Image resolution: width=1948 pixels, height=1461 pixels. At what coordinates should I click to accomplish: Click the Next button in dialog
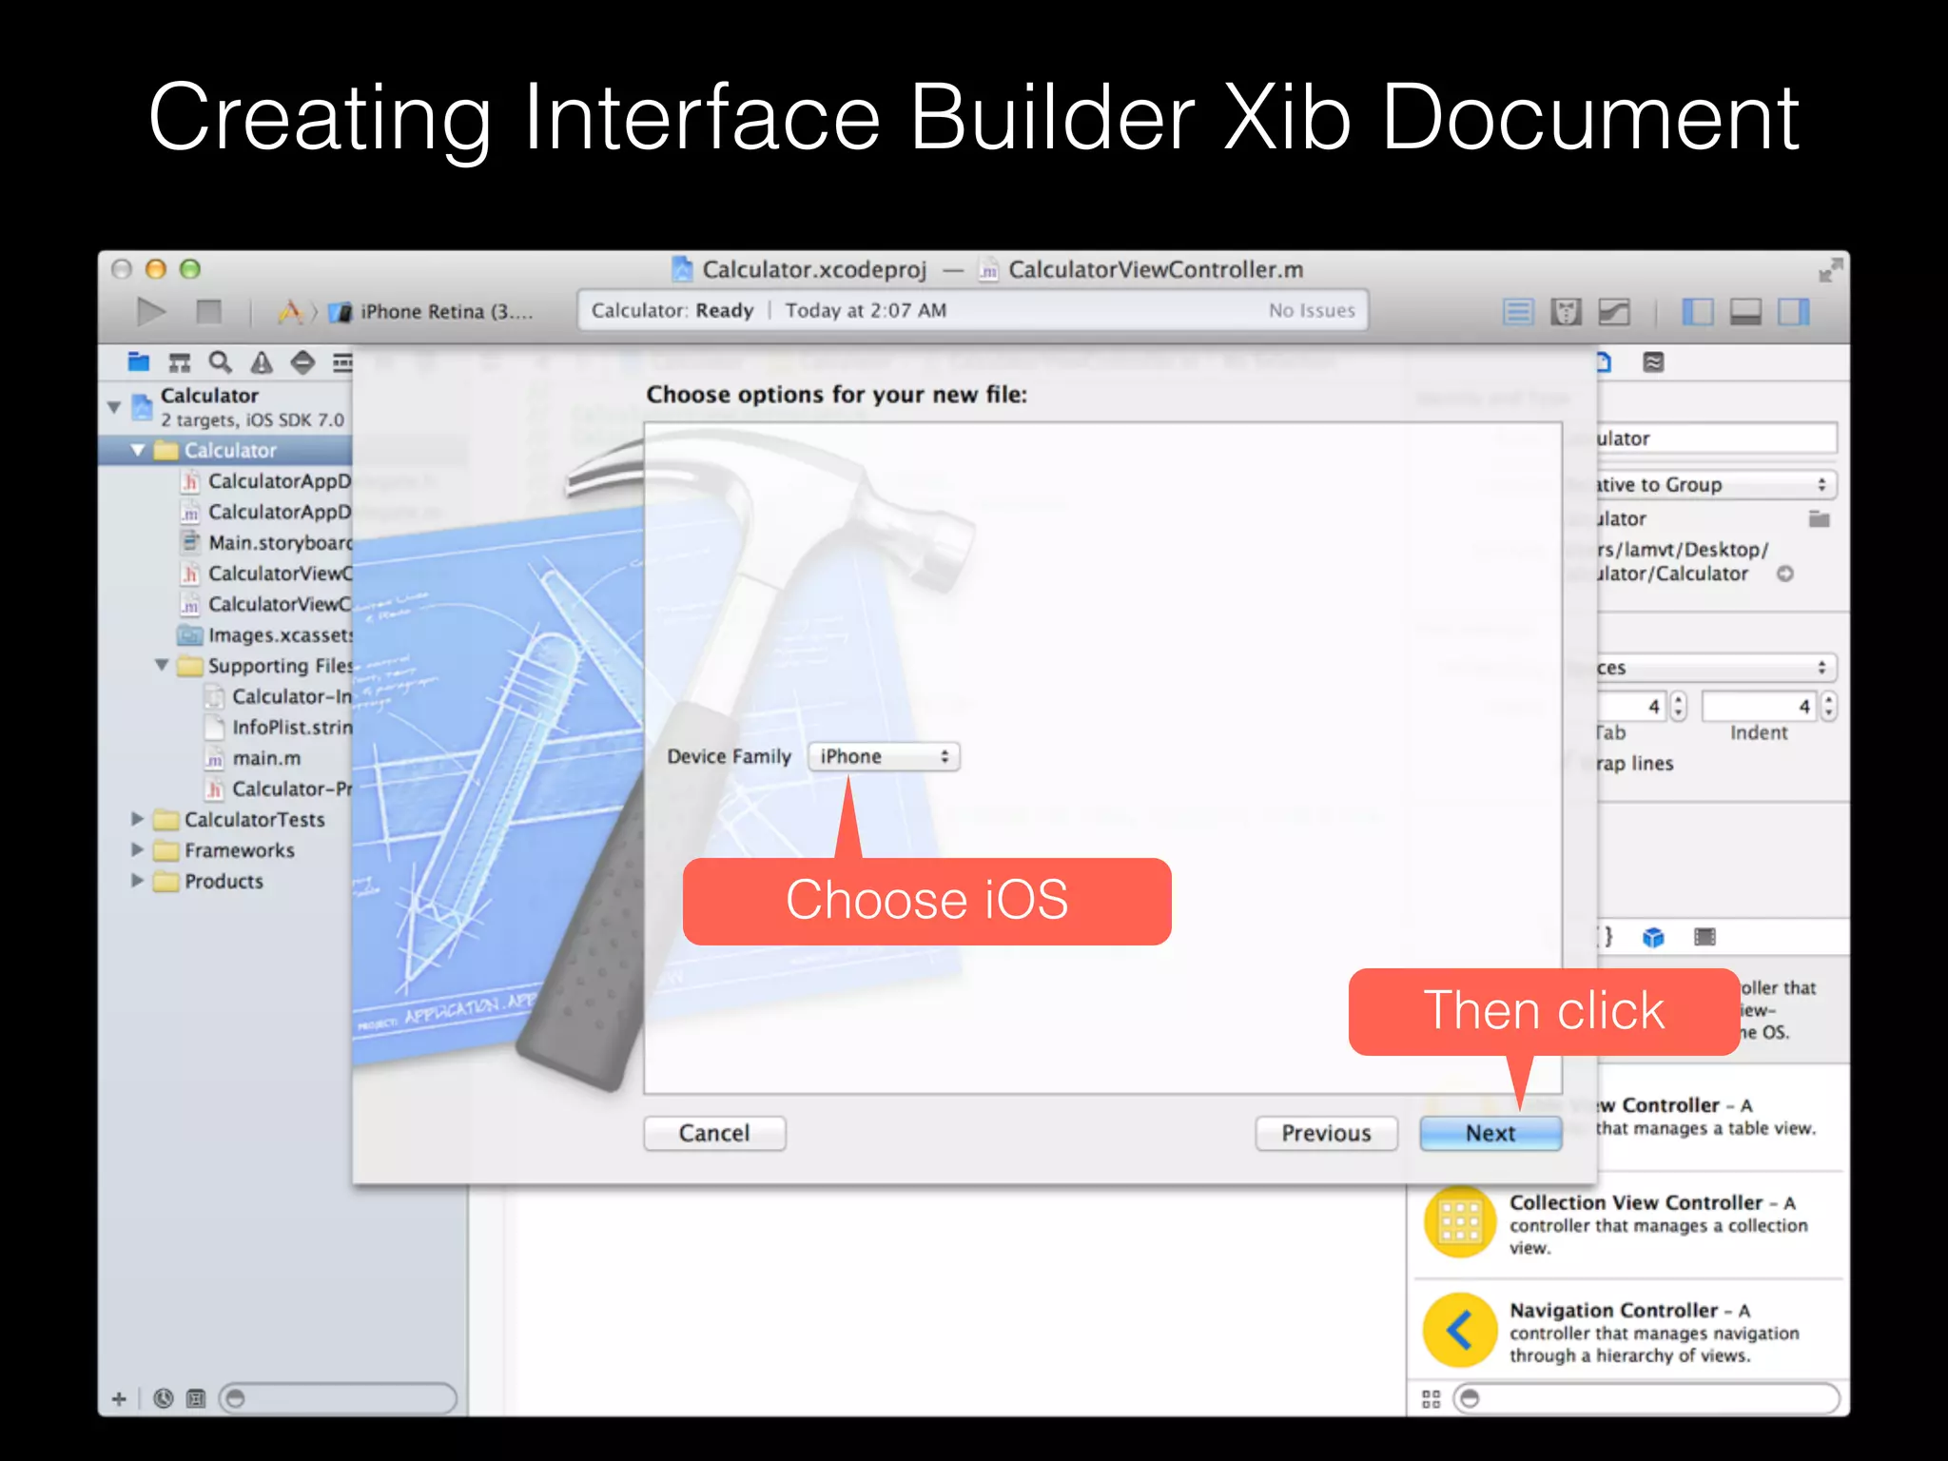click(x=1490, y=1133)
